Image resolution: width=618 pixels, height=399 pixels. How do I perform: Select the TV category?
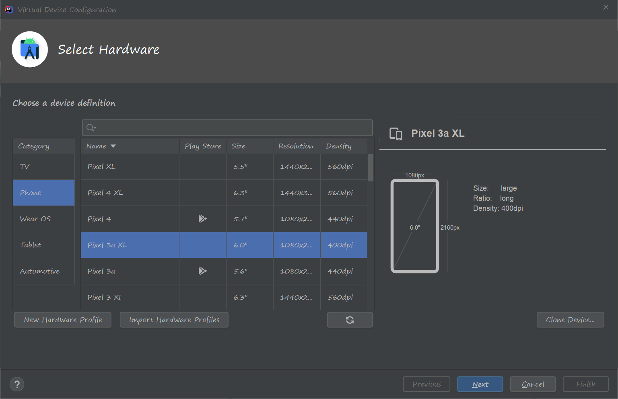[44, 167]
